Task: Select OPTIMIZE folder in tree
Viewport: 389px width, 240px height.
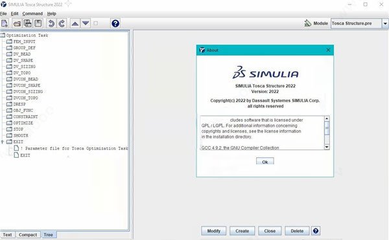Action: point(23,123)
